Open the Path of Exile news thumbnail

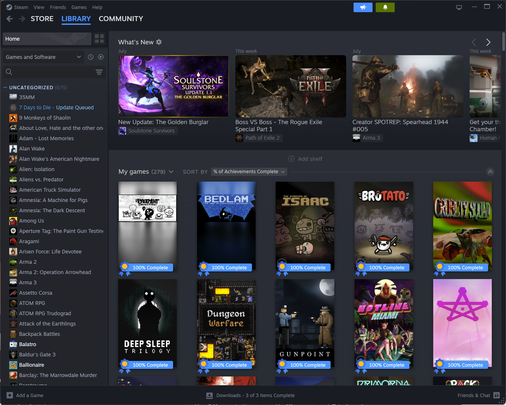pyautogui.click(x=290, y=86)
